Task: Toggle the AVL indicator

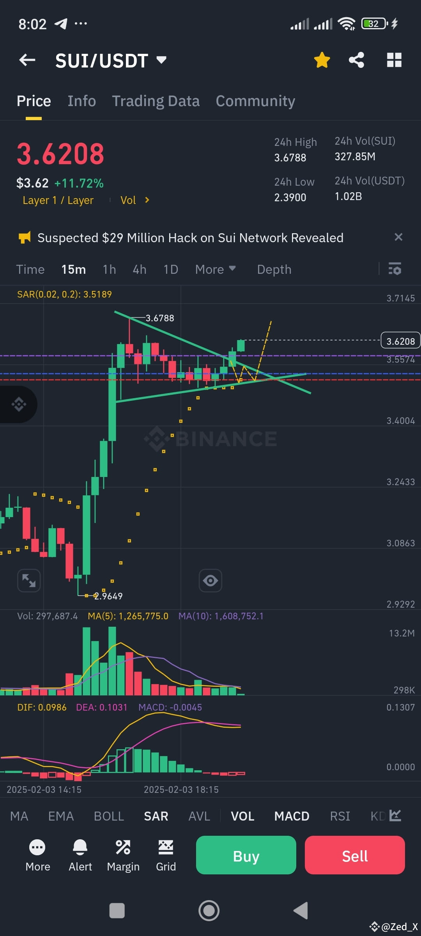Action: tap(199, 816)
